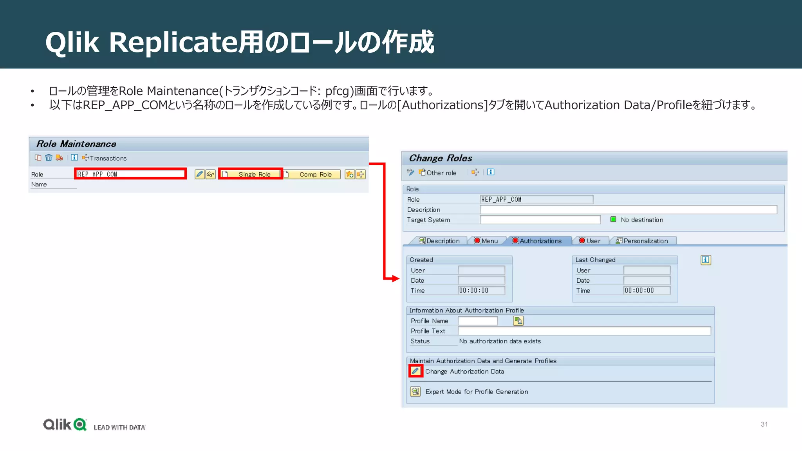Click Created Date field
Image resolution: width=802 pixels, height=451 pixels.
tap(481, 280)
